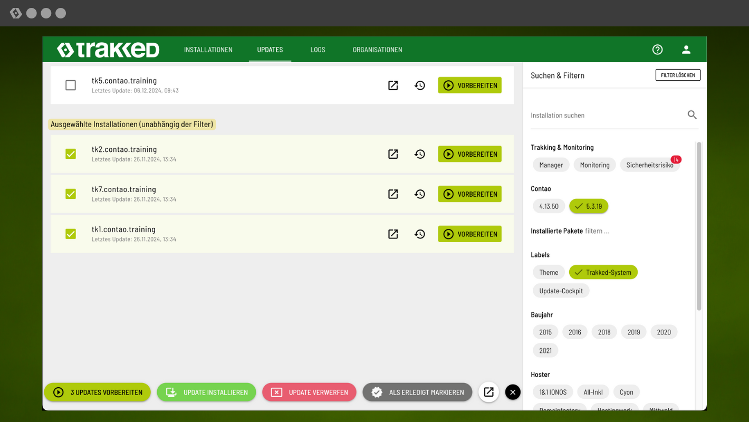Show update history for tk2.contao.training
Image resolution: width=749 pixels, height=422 pixels.
[420, 154]
